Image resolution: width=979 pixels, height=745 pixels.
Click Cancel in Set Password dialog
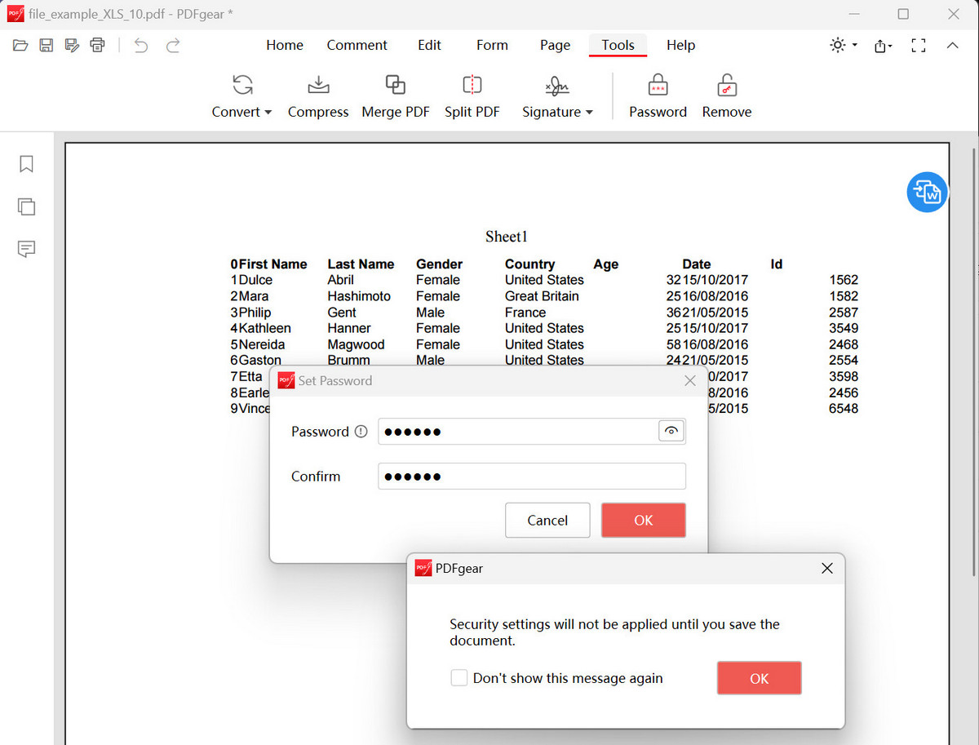(x=547, y=520)
